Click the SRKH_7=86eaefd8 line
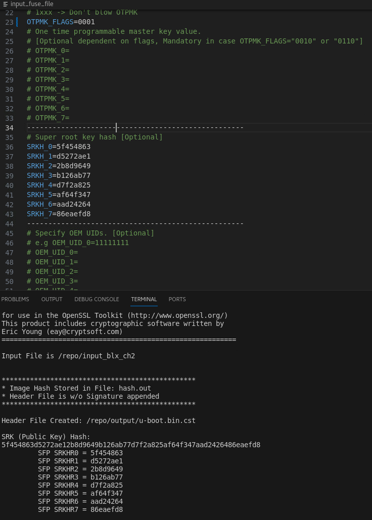 coord(59,214)
